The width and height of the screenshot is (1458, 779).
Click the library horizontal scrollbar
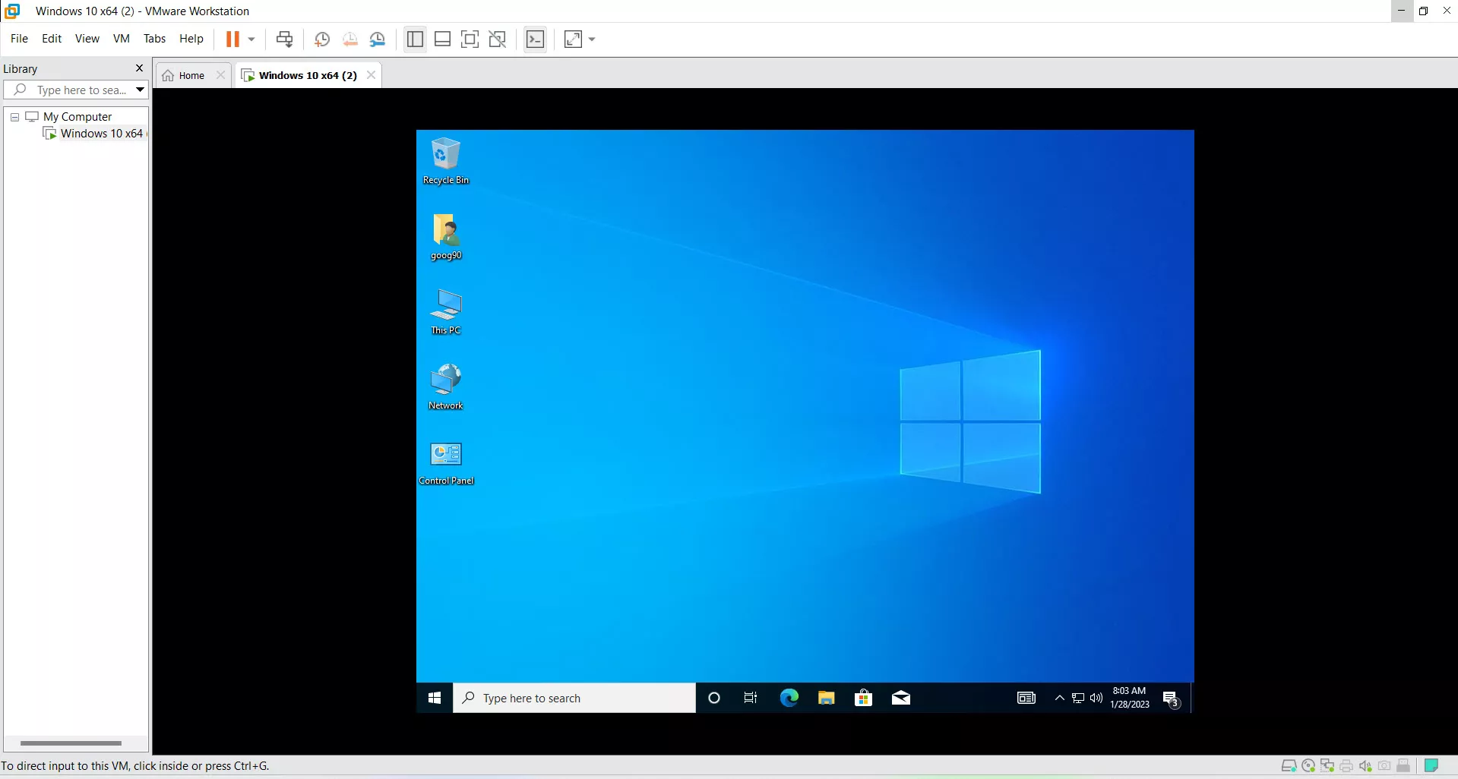71,743
